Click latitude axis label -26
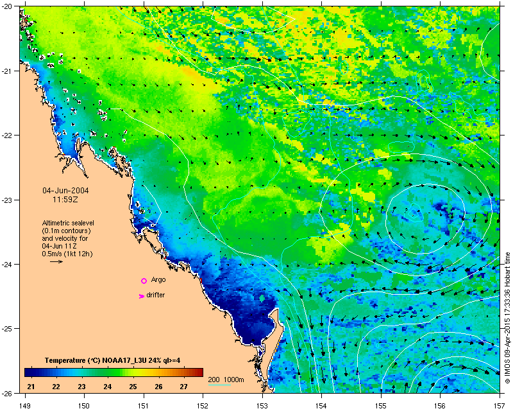513x411 pixels. point(6,393)
